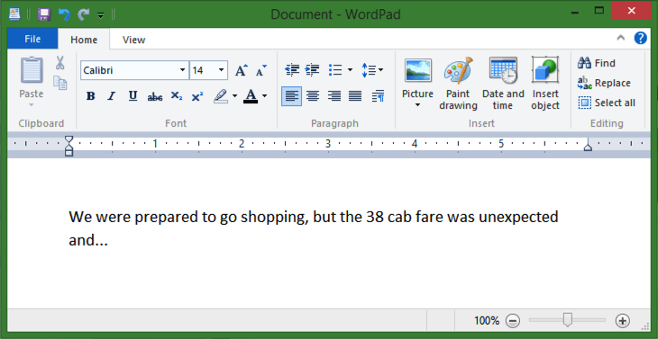Insert a Picture
Image resolution: width=658 pixels, height=339 pixels.
coord(418,77)
